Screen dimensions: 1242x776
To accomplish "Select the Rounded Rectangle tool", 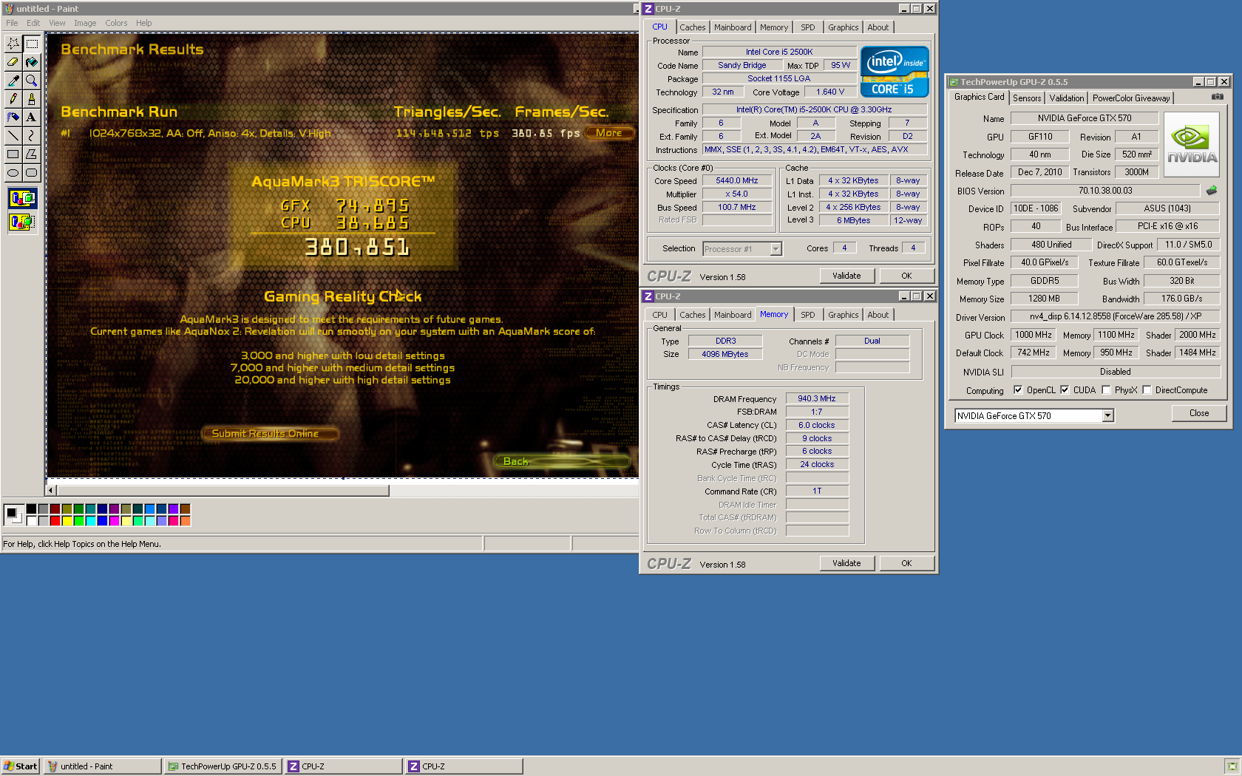I will tap(32, 173).
